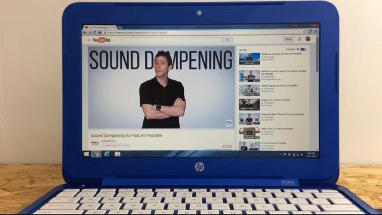Click in the YouTube search field
The height and width of the screenshot is (215, 382).
(172, 40)
